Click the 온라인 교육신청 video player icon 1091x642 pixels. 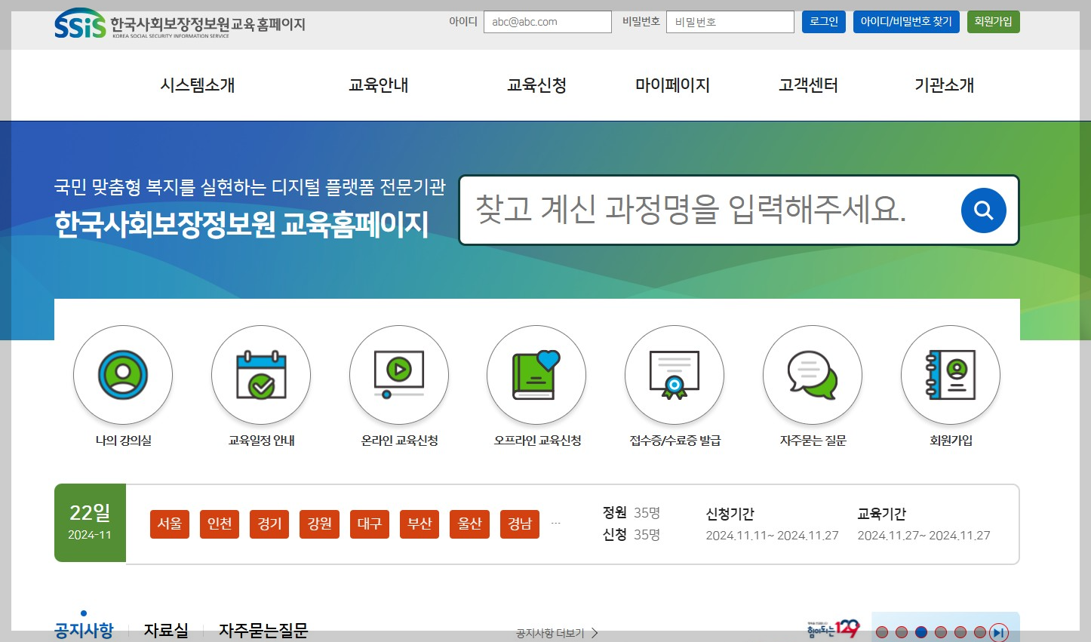point(398,375)
